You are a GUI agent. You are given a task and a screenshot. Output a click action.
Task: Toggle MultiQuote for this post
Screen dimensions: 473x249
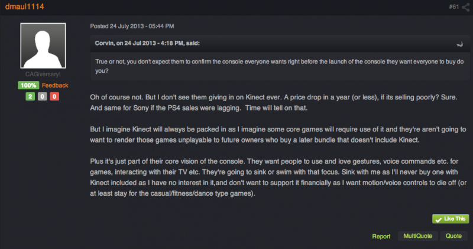(x=418, y=236)
